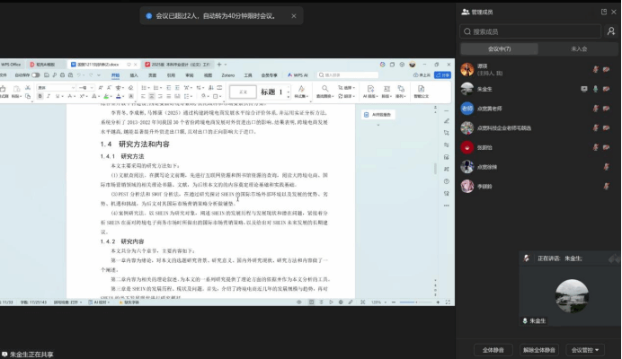Toggle 点宽黄老师's camera-off icon
The image size is (622, 359).
(x=608, y=108)
